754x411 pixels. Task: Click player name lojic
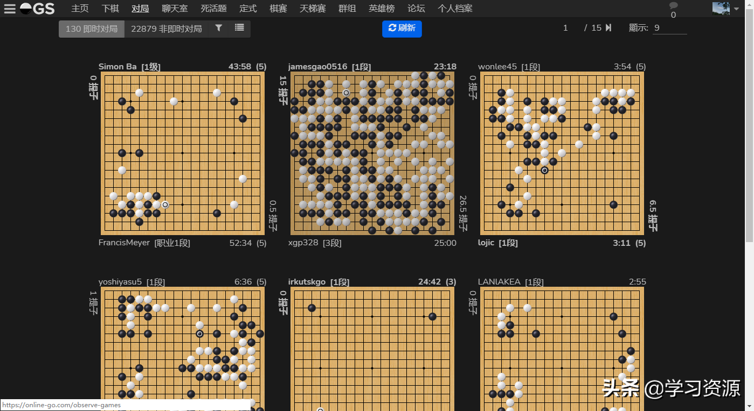coord(486,243)
